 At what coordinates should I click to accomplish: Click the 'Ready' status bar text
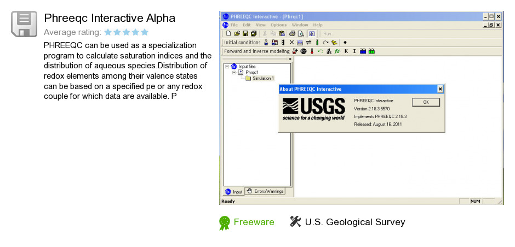pyautogui.click(x=228, y=201)
